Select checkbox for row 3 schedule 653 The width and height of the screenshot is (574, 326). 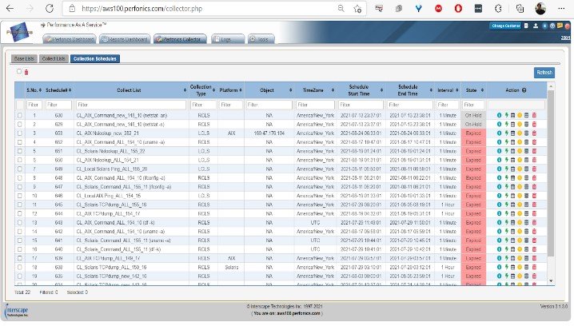(20, 133)
